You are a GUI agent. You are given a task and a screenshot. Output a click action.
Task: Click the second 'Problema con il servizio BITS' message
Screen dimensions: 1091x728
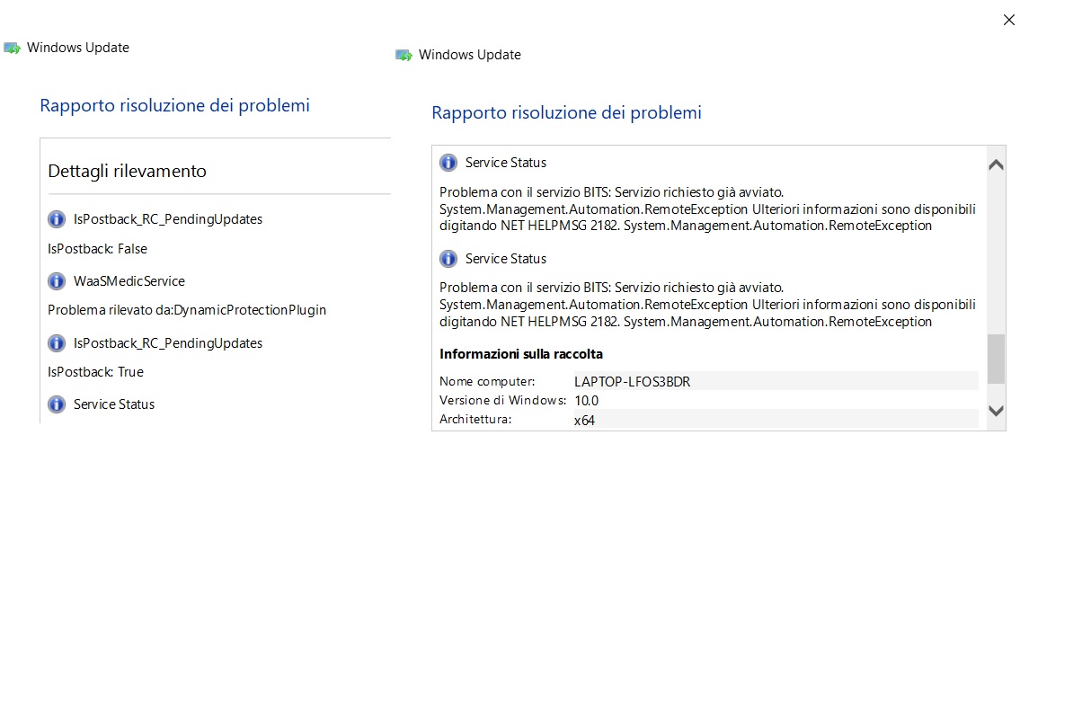click(x=707, y=305)
